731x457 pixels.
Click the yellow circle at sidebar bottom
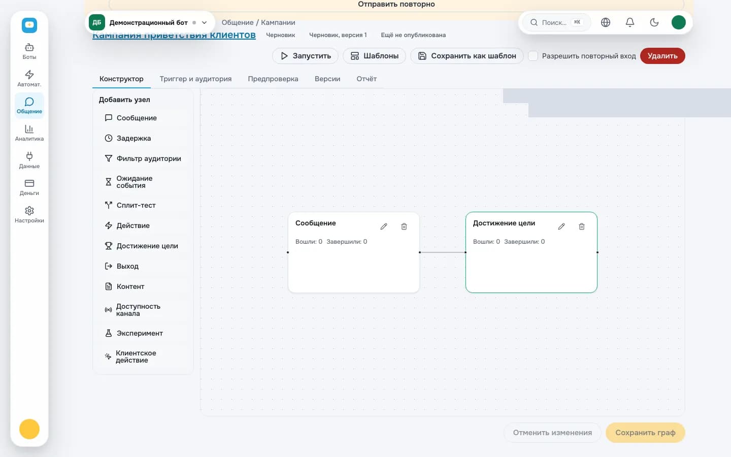(29, 429)
